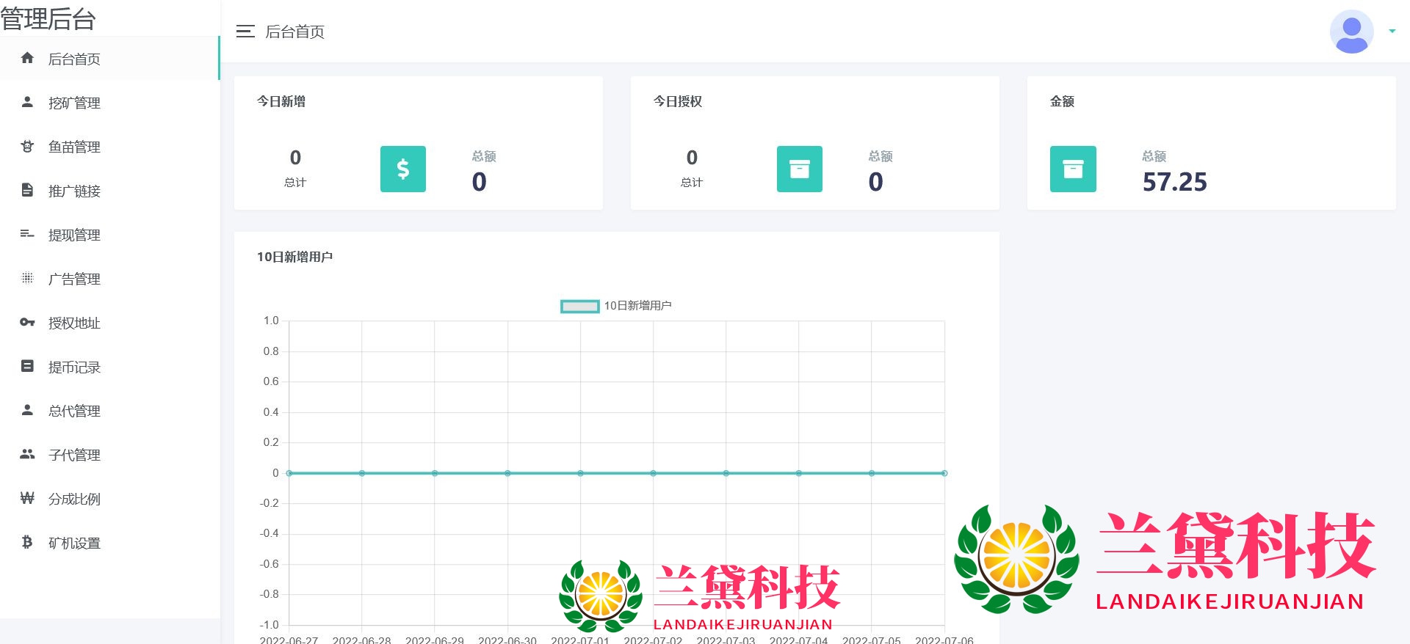Navigate to 提币记录
Screen dimensions: 1410x644
point(74,367)
